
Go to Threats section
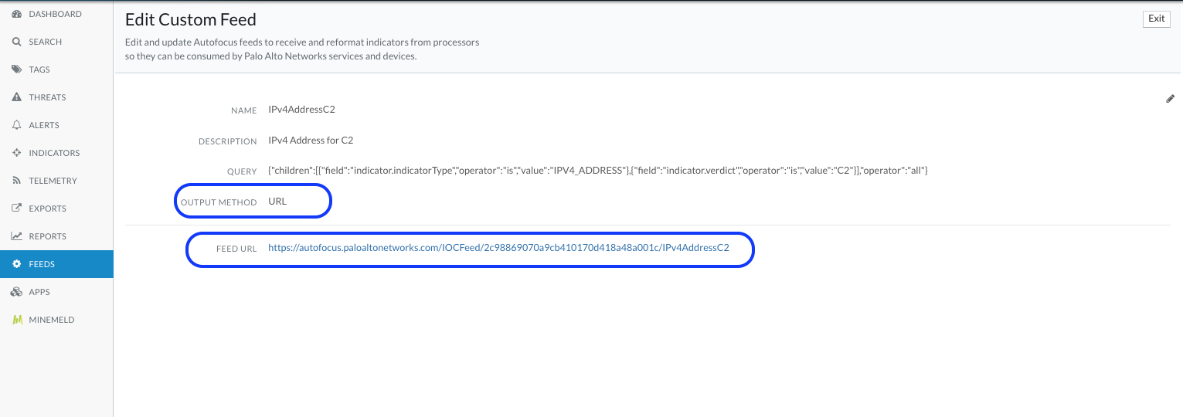pyautogui.click(x=56, y=97)
